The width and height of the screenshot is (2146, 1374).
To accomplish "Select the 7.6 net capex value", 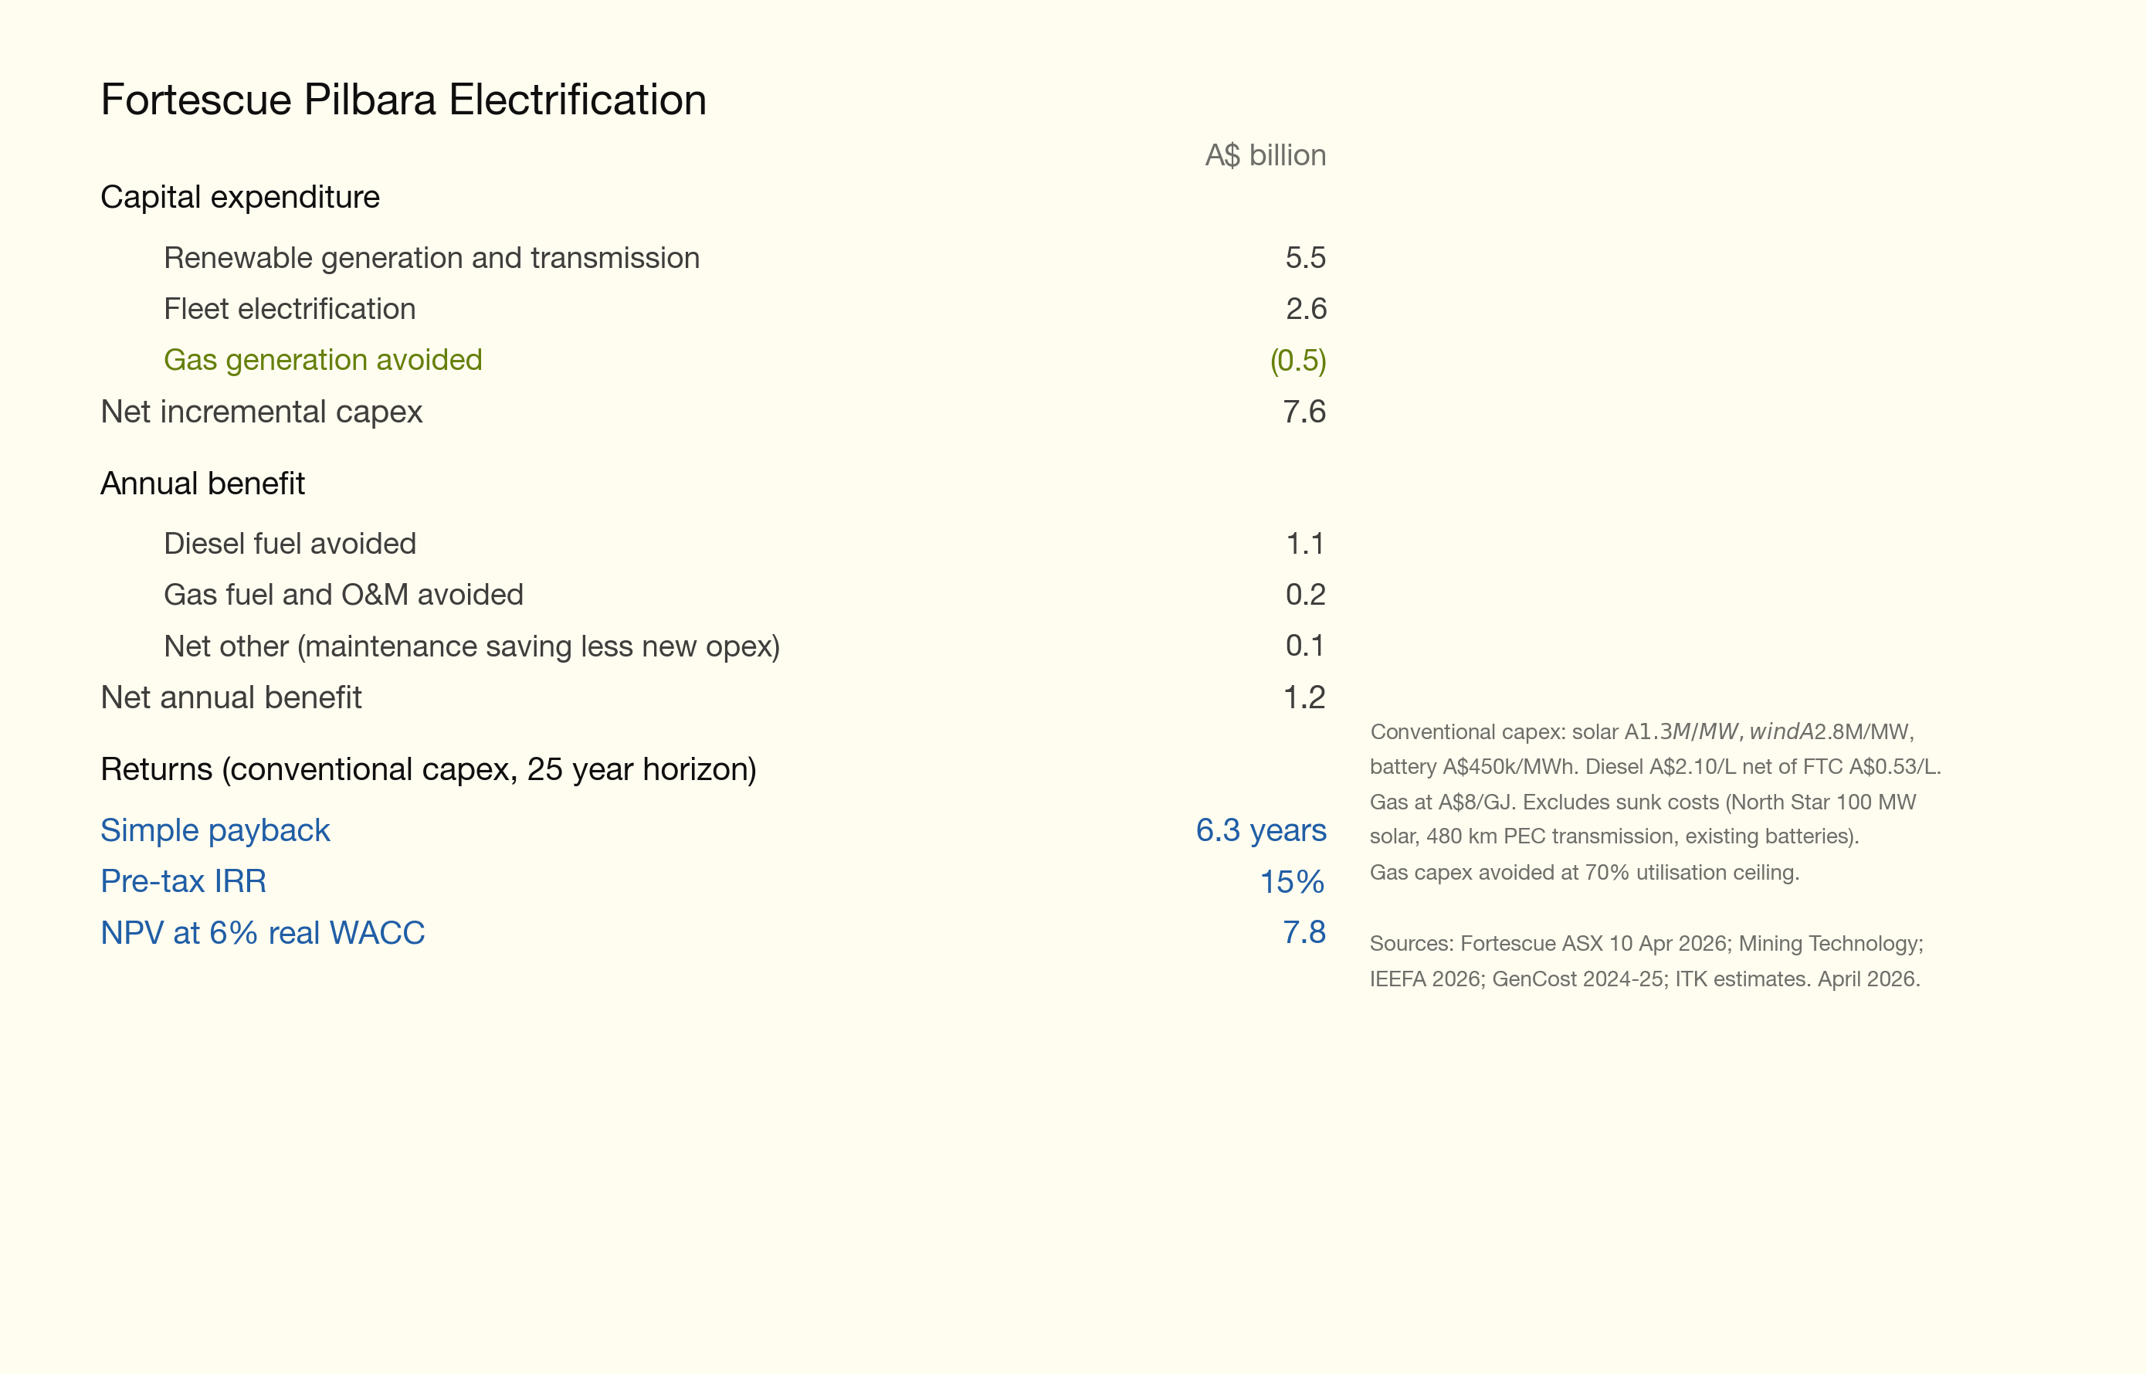I will (1304, 412).
